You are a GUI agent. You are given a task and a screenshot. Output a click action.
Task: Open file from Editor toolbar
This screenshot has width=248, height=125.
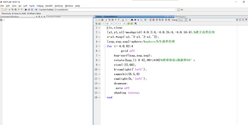pos(99,20)
